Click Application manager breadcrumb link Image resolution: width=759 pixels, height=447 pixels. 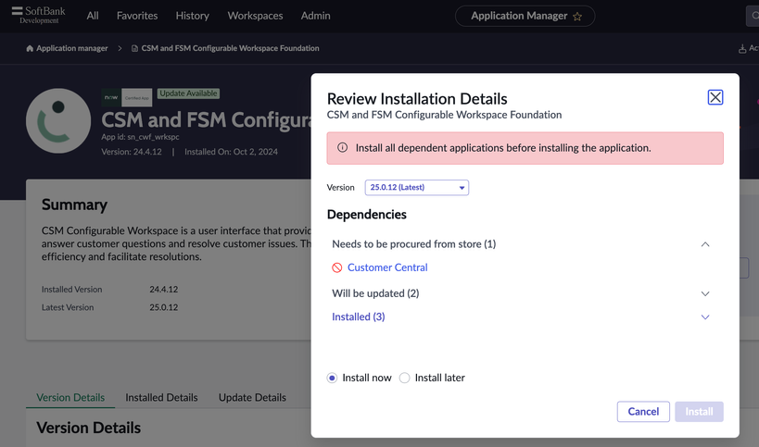tap(72, 48)
